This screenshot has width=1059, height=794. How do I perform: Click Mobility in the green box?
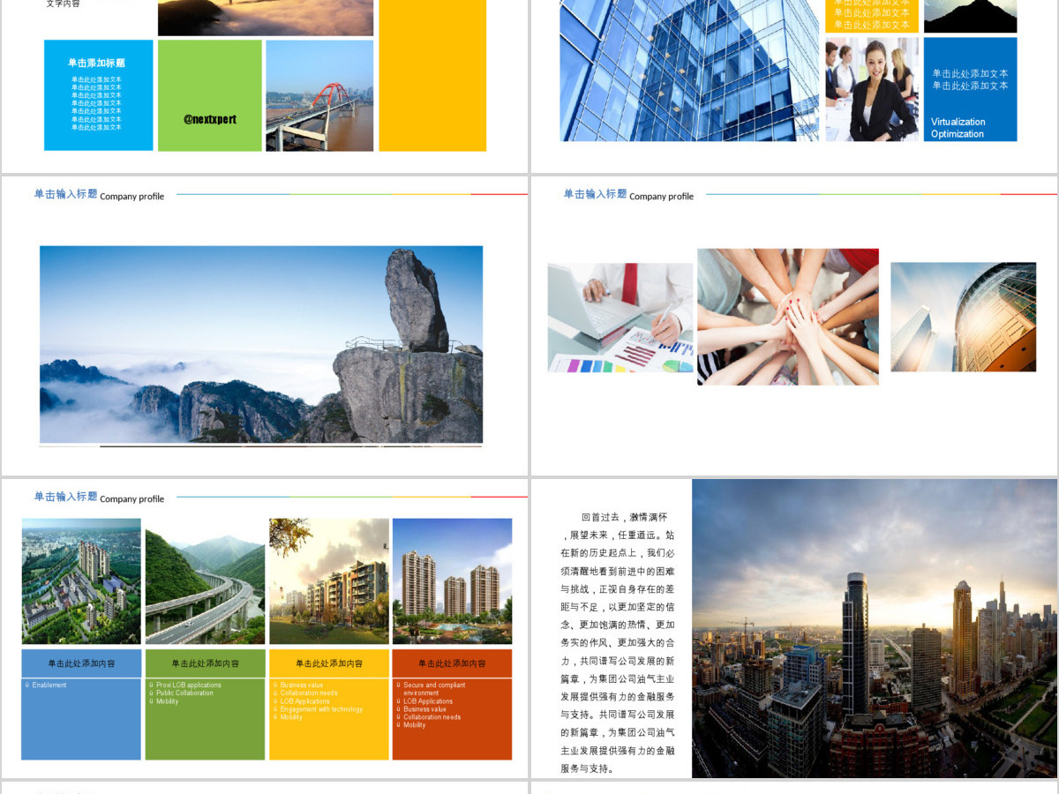(x=167, y=701)
